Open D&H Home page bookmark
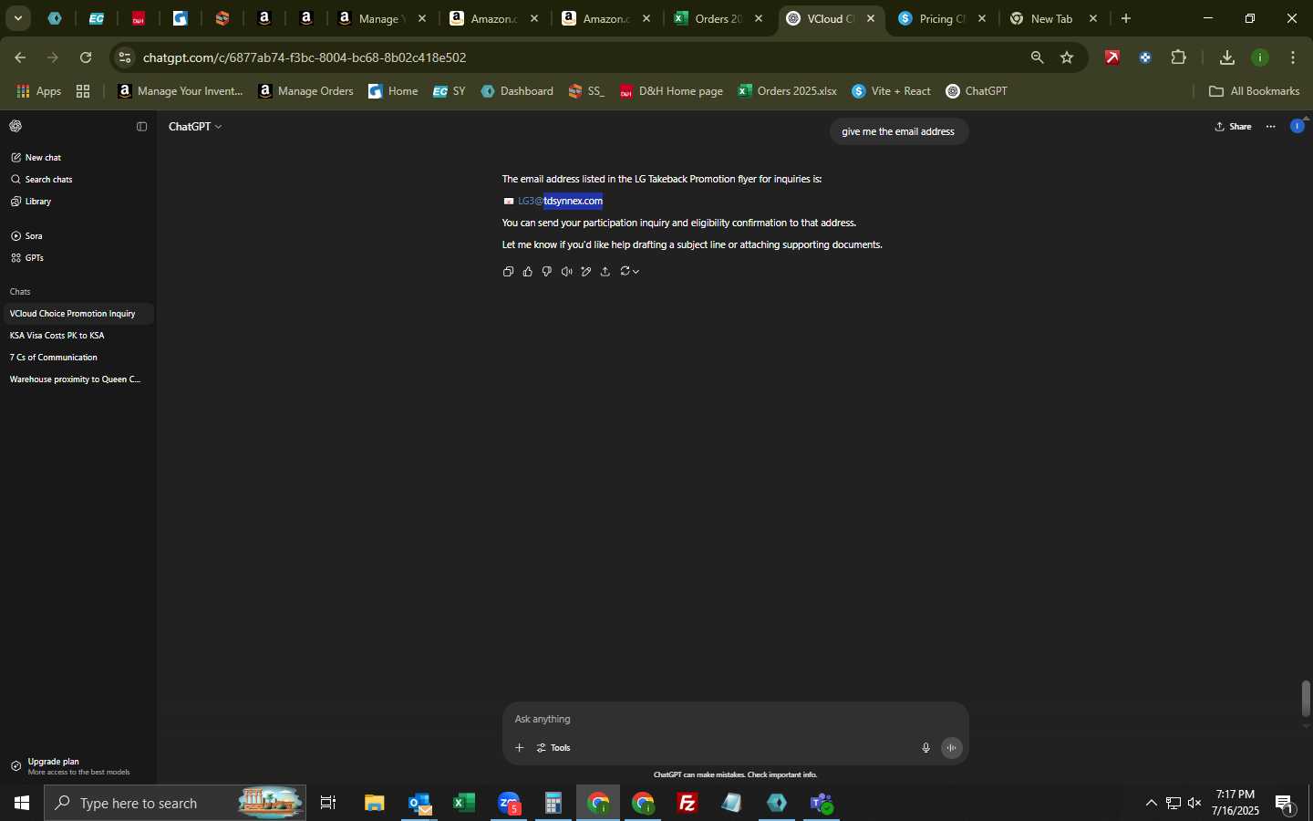This screenshot has width=1313, height=821. coord(671,91)
